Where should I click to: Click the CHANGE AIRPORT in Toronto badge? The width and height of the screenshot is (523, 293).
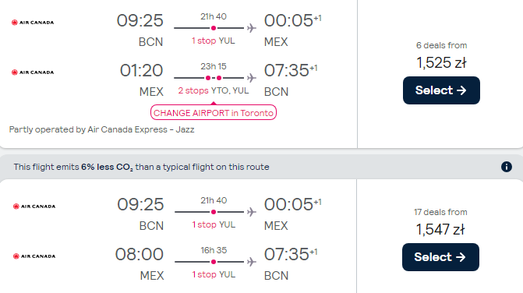pos(214,113)
